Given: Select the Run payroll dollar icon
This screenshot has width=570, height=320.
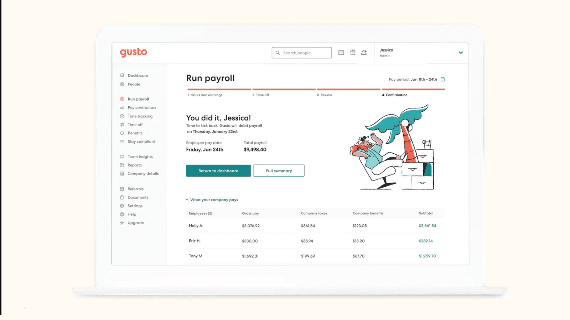Looking at the screenshot, I should (122, 99).
